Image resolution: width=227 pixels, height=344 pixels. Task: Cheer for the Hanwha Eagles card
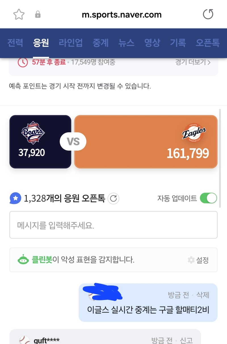tap(146, 141)
